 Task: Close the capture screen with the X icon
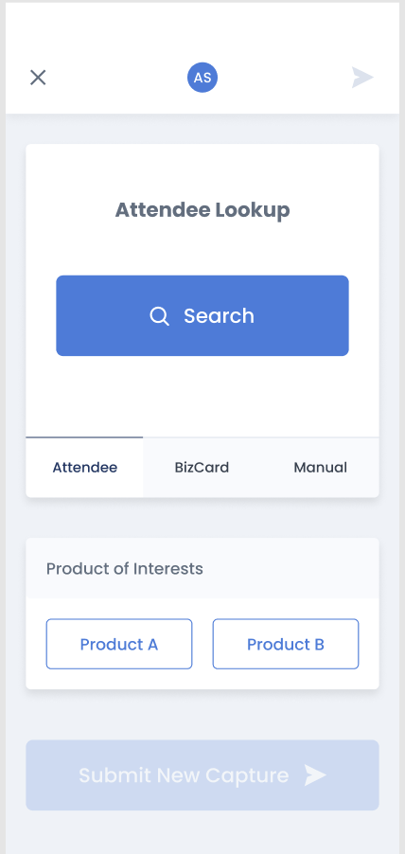[38, 78]
